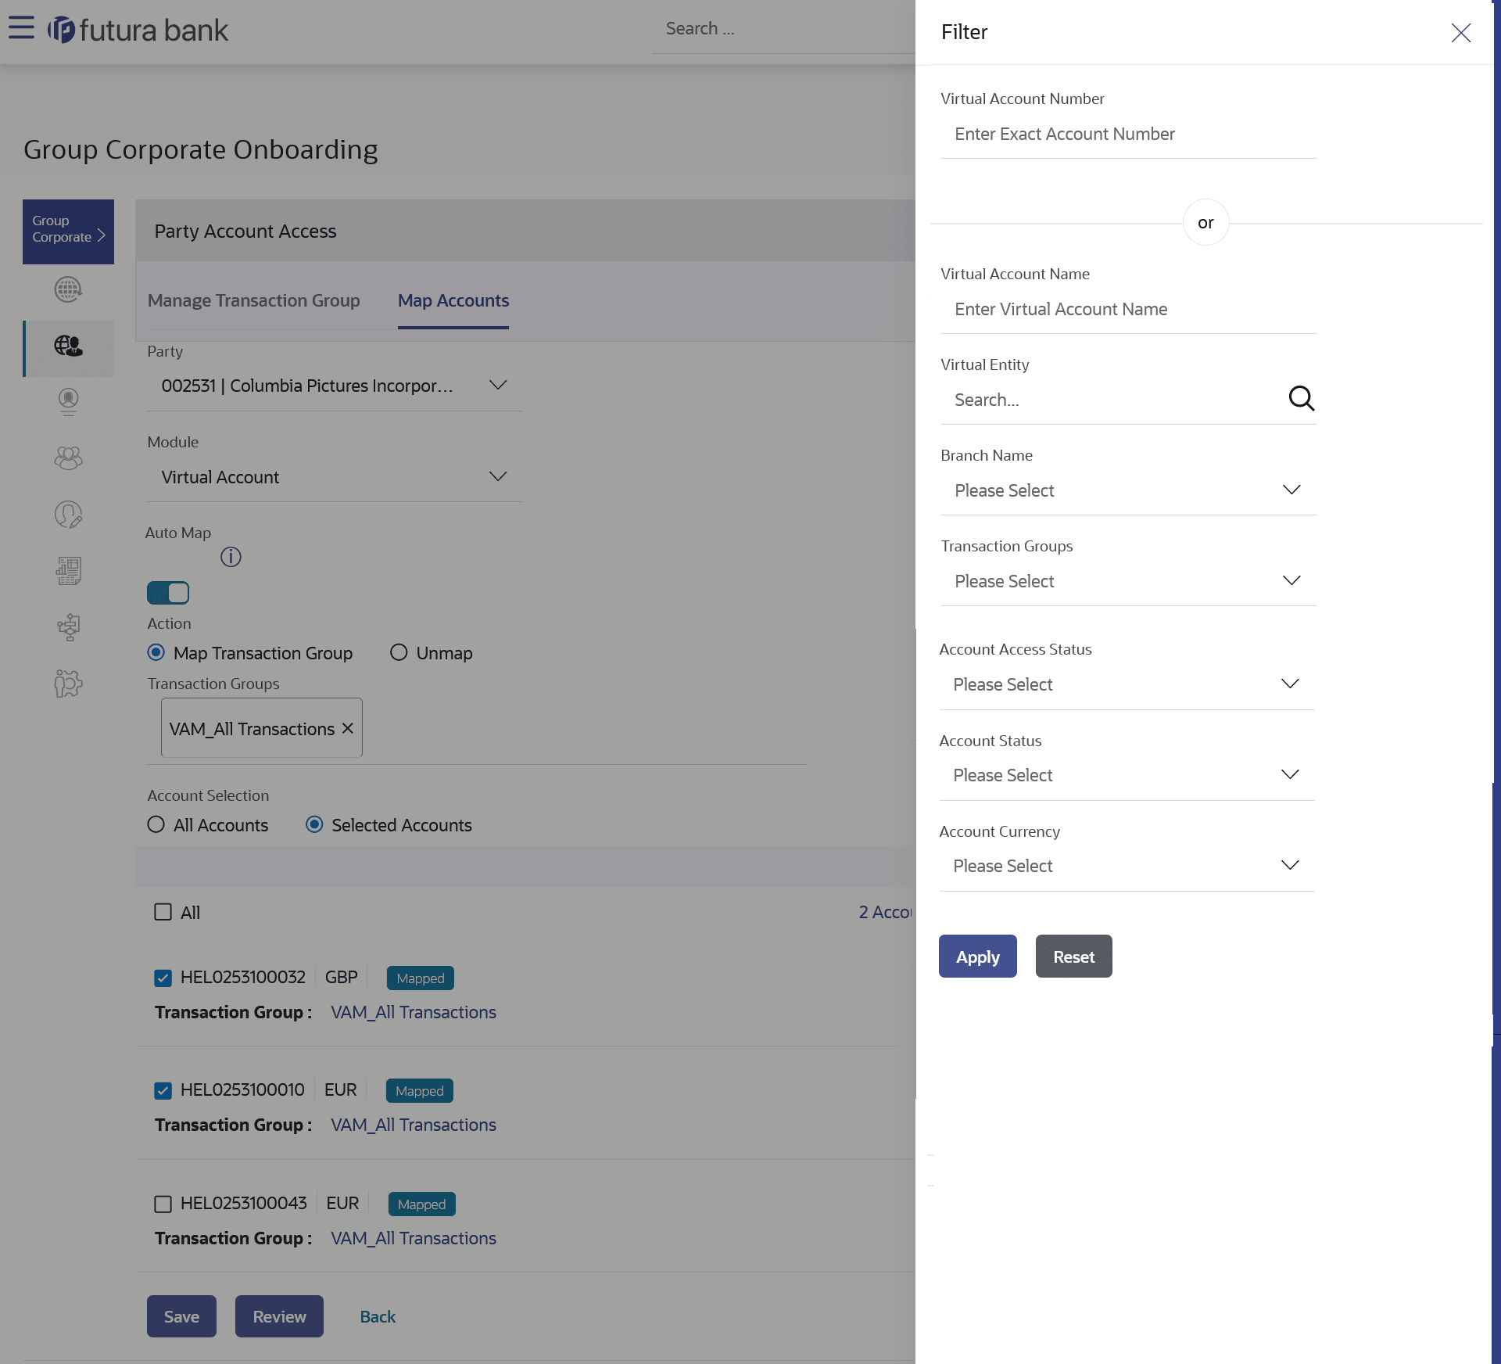This screenshot has height=1364, width=1501.
Task: Click the reports document sidebar icon
Action: click(x=68, y=571)
